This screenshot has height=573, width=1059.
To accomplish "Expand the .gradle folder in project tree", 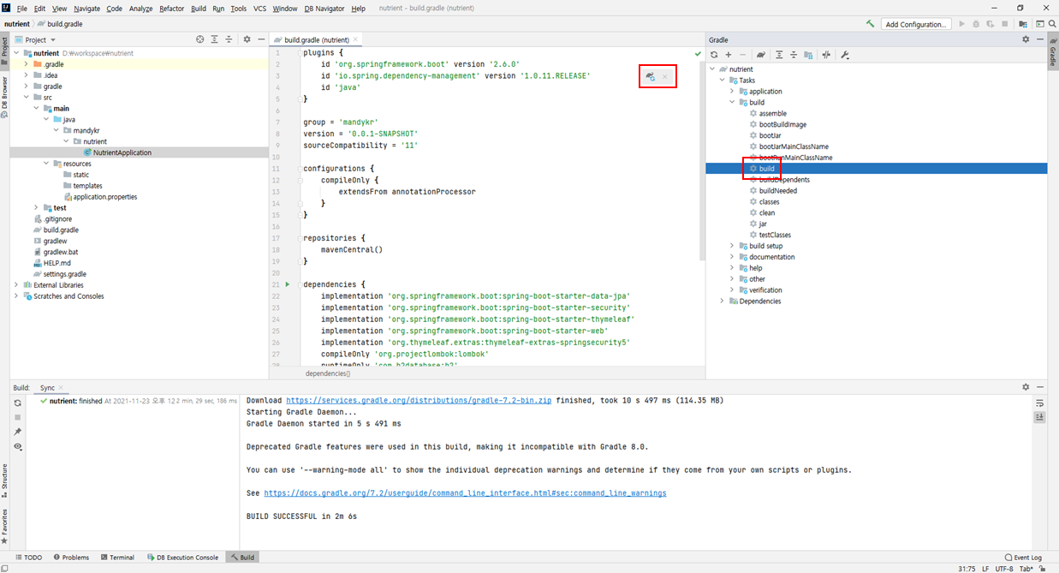I will (x=27, y=64).
